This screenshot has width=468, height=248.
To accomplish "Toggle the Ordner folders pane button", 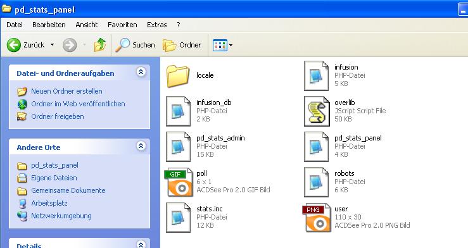I will tap(182, 45).
